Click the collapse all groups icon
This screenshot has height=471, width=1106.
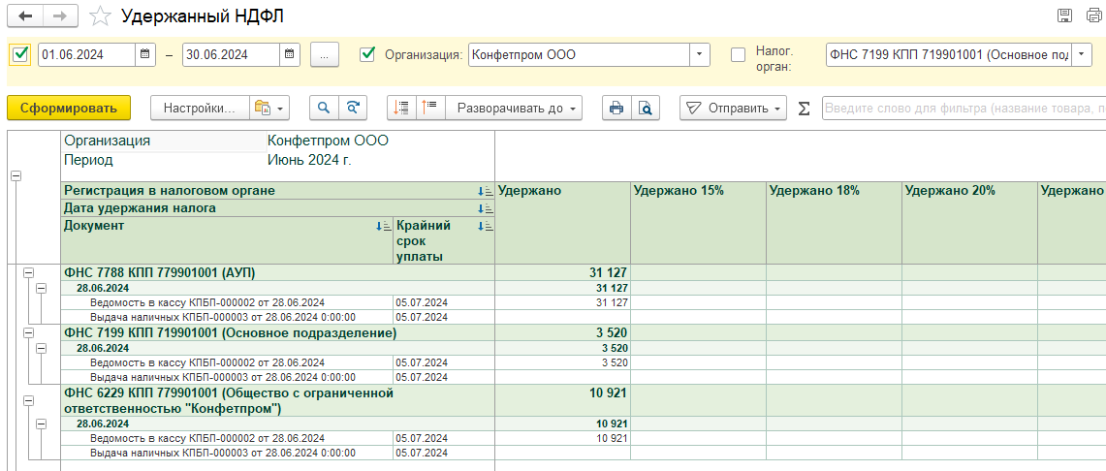[x=429, y=108]
